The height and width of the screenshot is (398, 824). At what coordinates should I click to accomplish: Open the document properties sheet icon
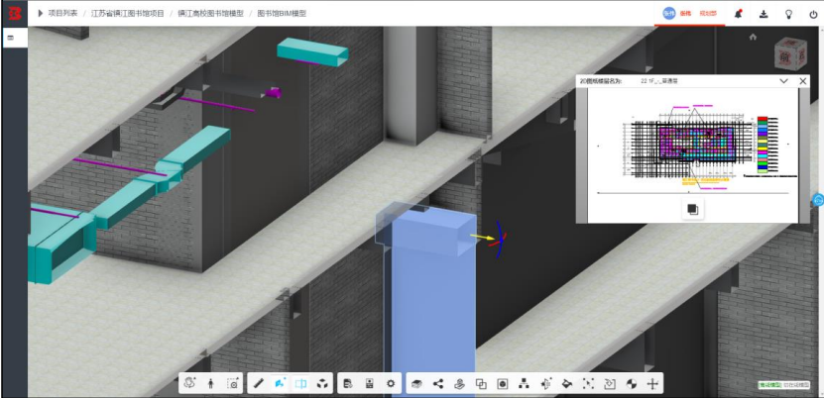(347, 384)
